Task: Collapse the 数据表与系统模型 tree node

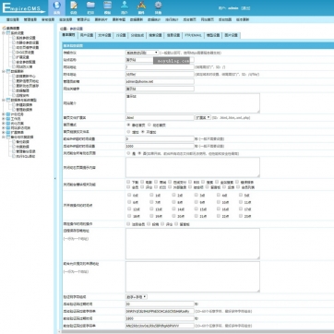Action: pyautogui.click(x=4, y=100)
